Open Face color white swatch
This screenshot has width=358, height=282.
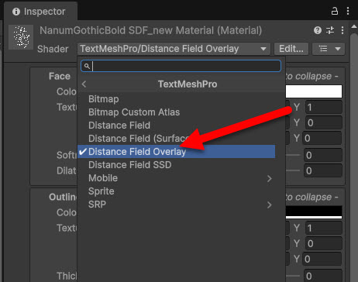coord(314,91)
